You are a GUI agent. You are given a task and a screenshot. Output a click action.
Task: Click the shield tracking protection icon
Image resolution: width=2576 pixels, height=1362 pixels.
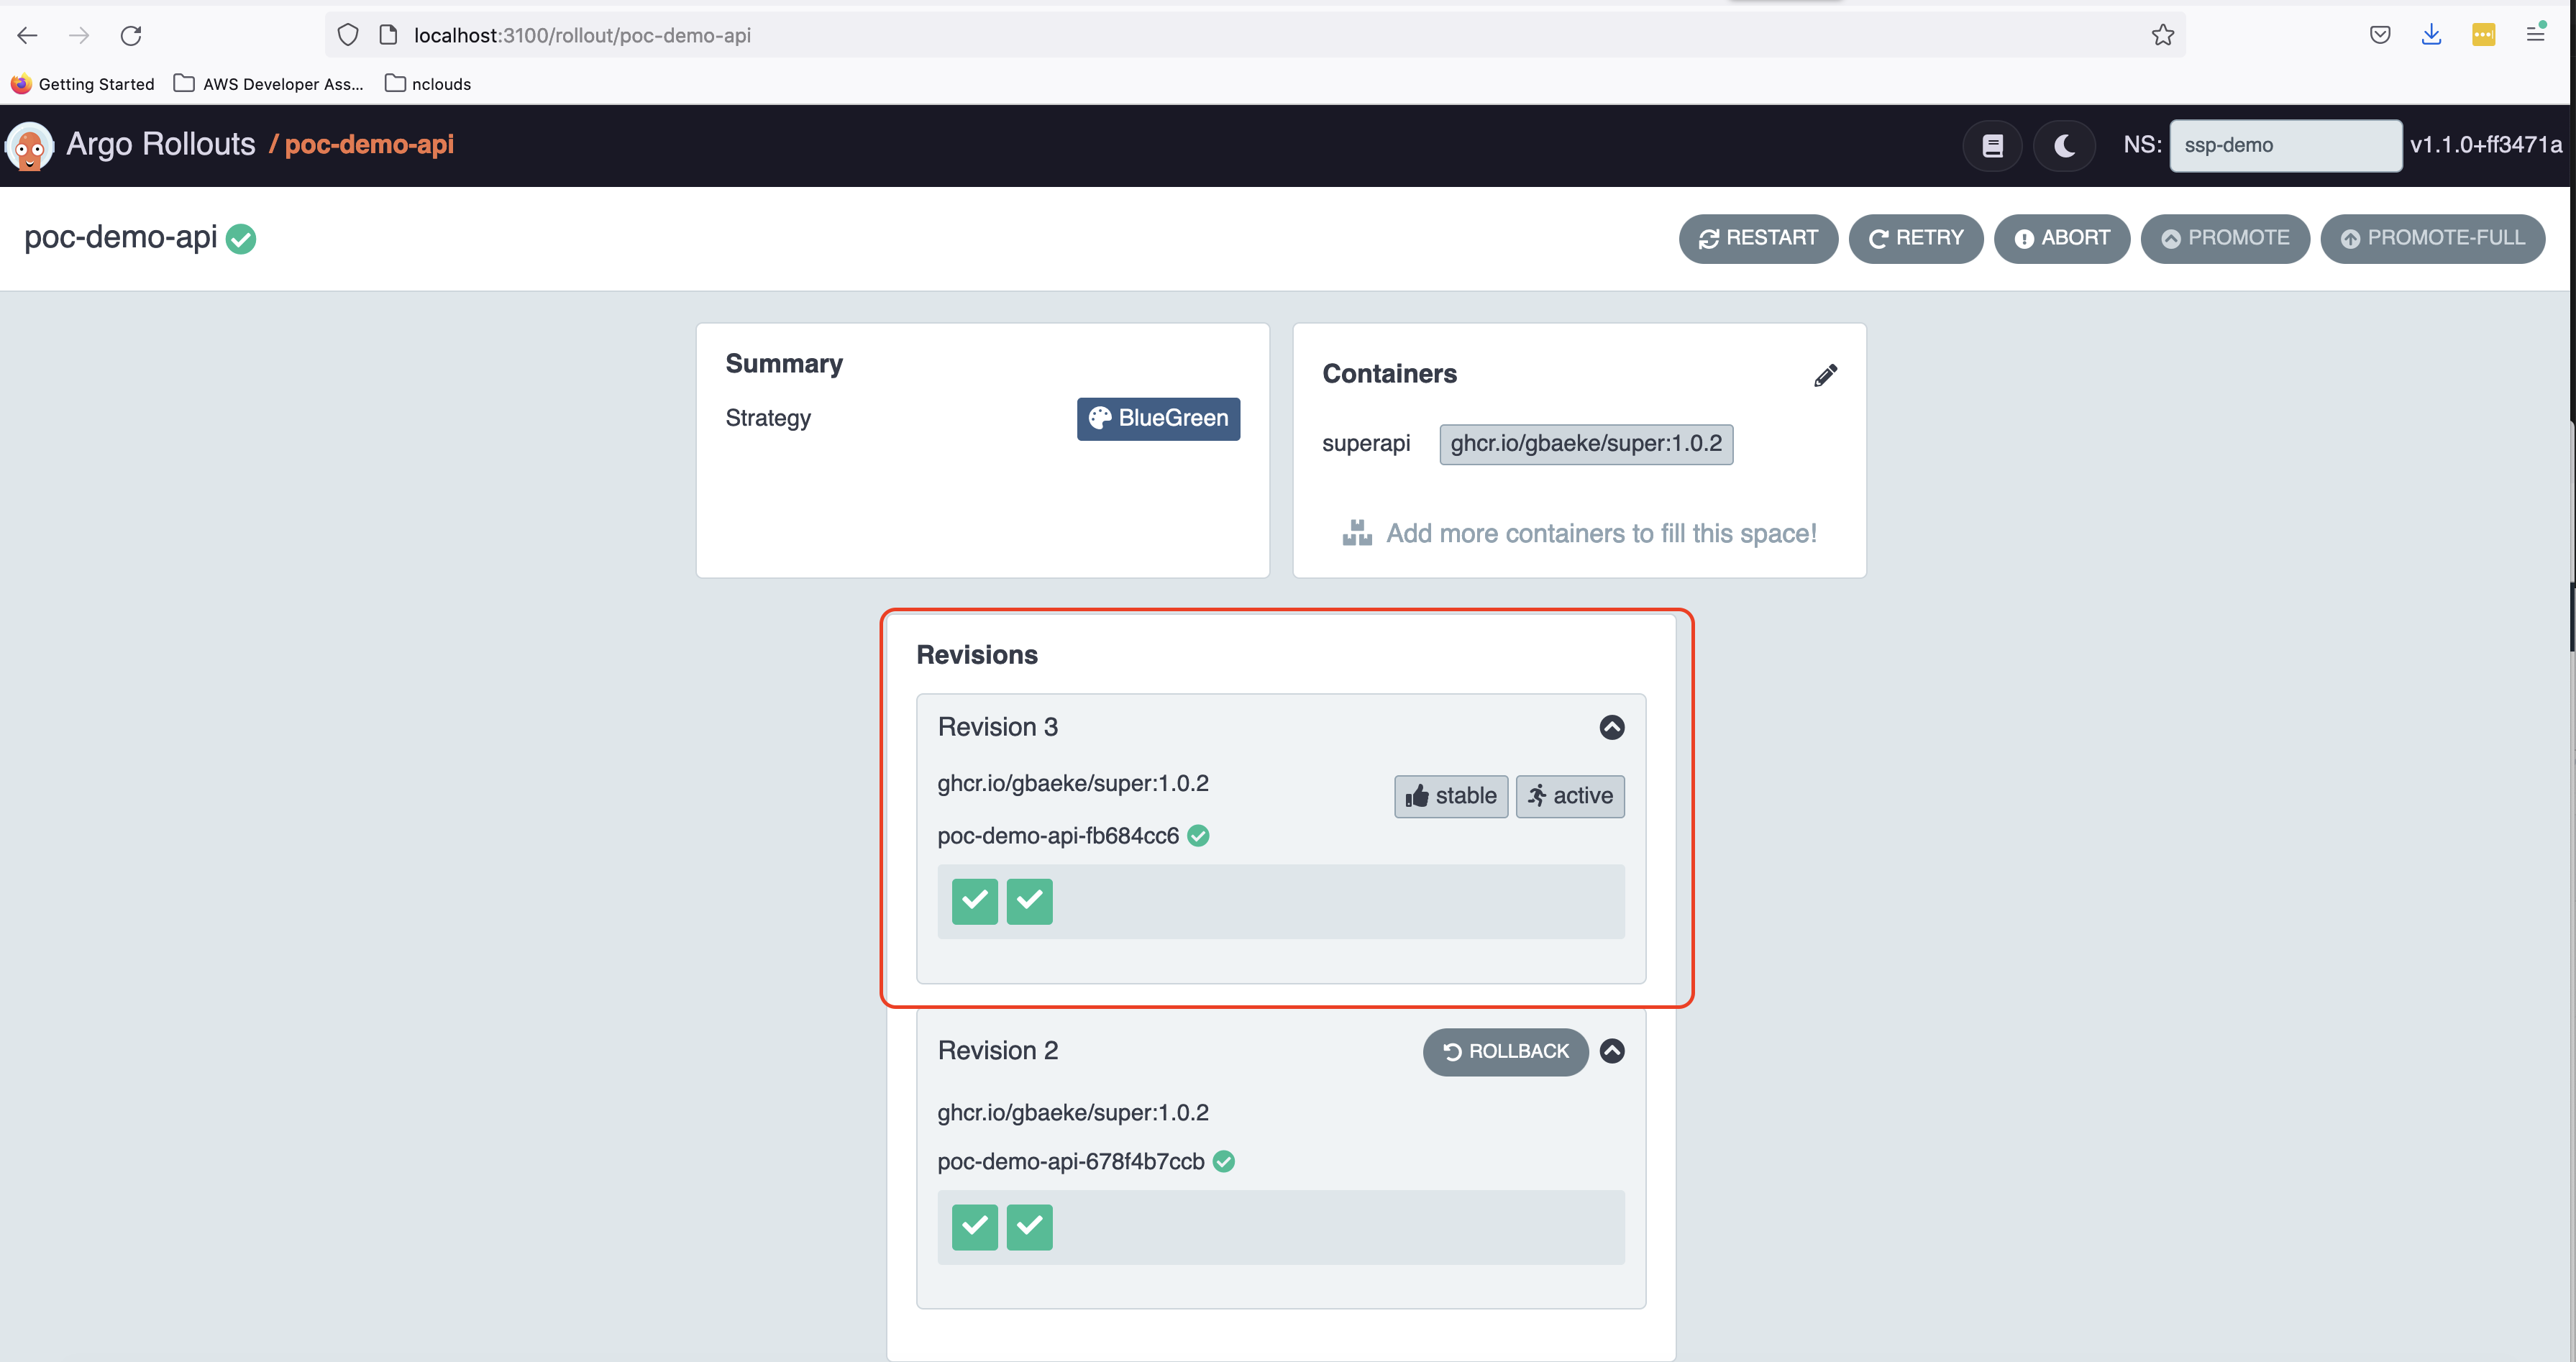[x=347, y=35]
